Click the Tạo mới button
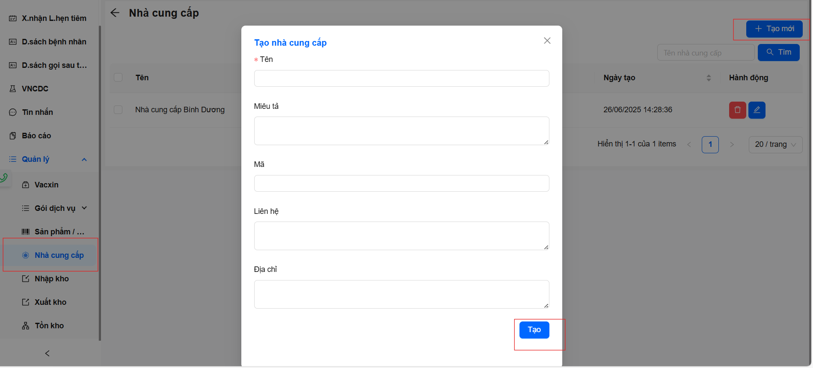 tap(774, 29)
